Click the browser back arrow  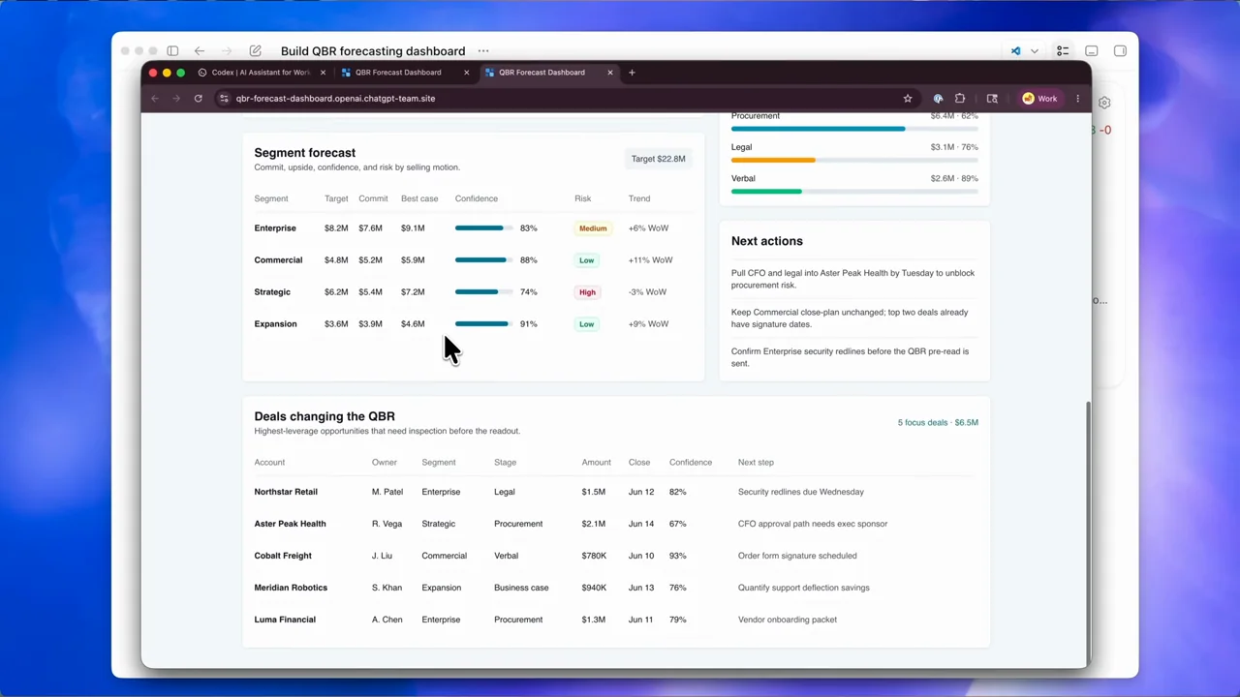[x=155, y=99]
